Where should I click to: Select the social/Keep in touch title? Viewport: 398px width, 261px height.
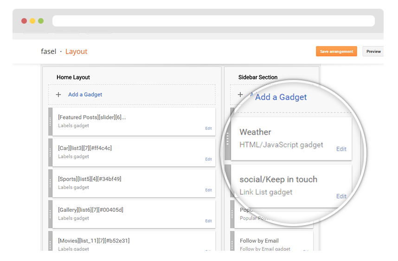click(278, 179)
